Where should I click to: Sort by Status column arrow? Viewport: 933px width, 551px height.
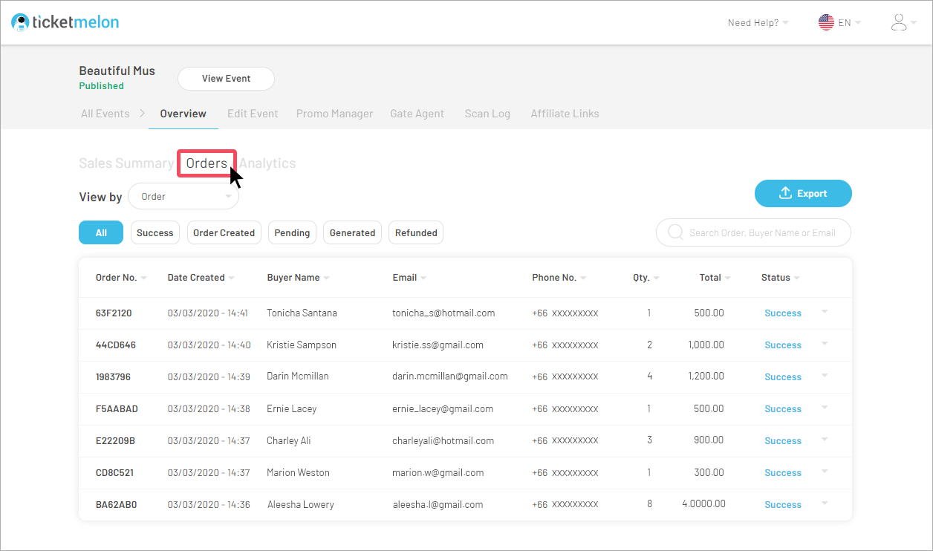click(797, 278)
